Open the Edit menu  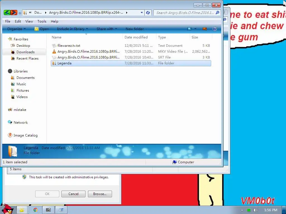point(18,21)
